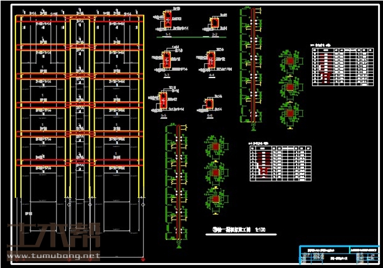Click the 1-1 beam section detail
The height and width of the screenshot is (268, 383).
coord(165,23)
